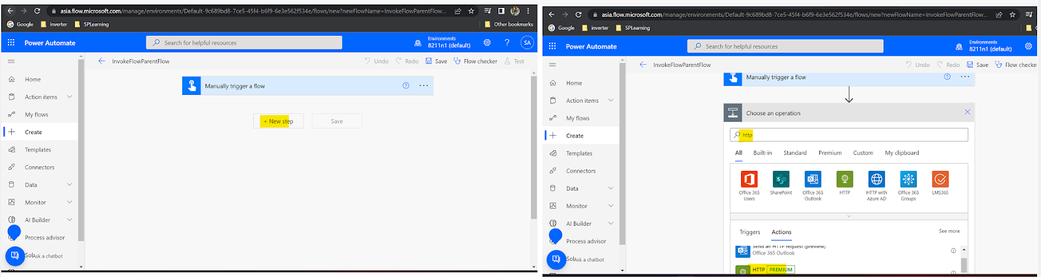This screenshot has width=1041, height=277.
Task: Bookmark this page with the star, left browser
Action: (x=471, y=11)
